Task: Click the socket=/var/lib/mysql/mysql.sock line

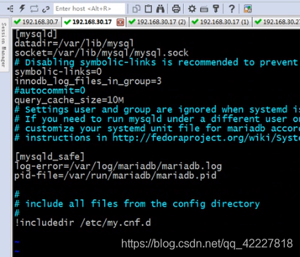Action: (101, 53)
